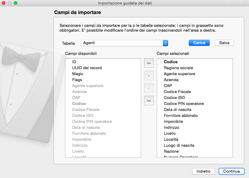Choose Magic from Campi disponibili

coord(78,74)
